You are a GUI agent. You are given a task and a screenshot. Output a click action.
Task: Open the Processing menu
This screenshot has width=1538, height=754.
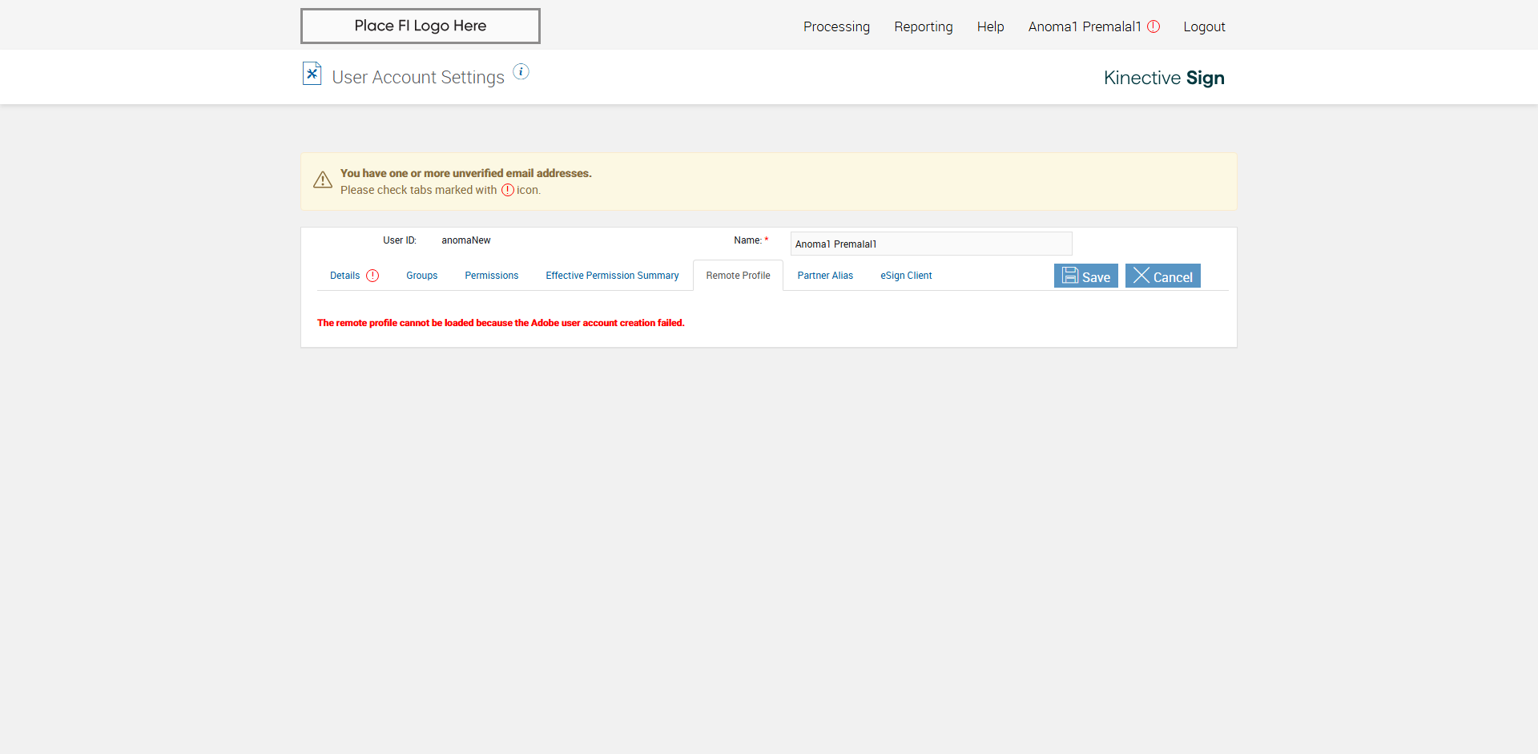pos(836,26)
